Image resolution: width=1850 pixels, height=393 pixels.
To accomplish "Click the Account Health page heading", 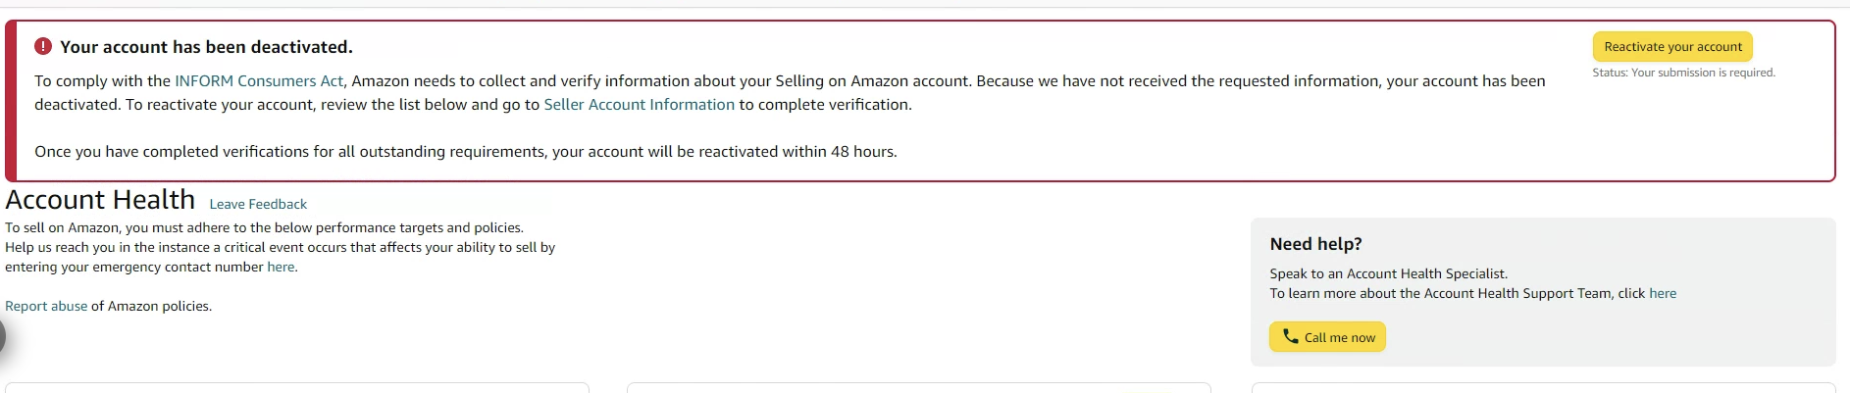I will tap(100, 199).
